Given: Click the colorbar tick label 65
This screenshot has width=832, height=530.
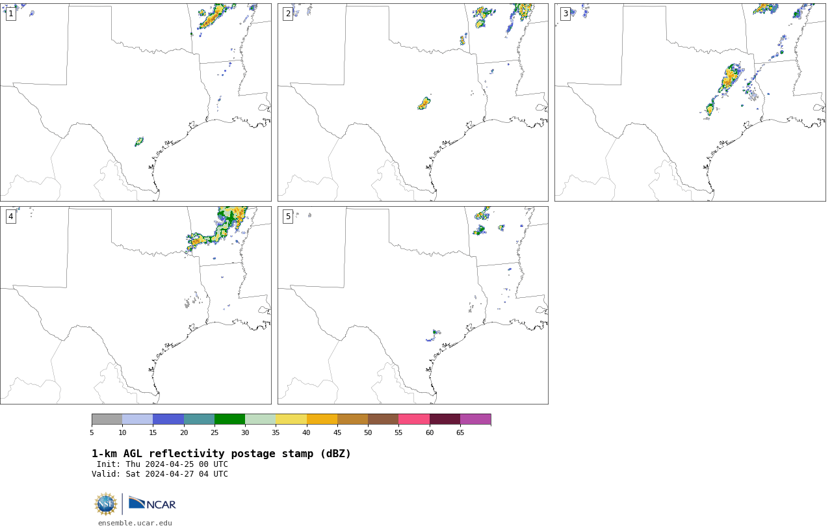Looking at the screenshot, I should pyautogui.click(x=460, y=433).
